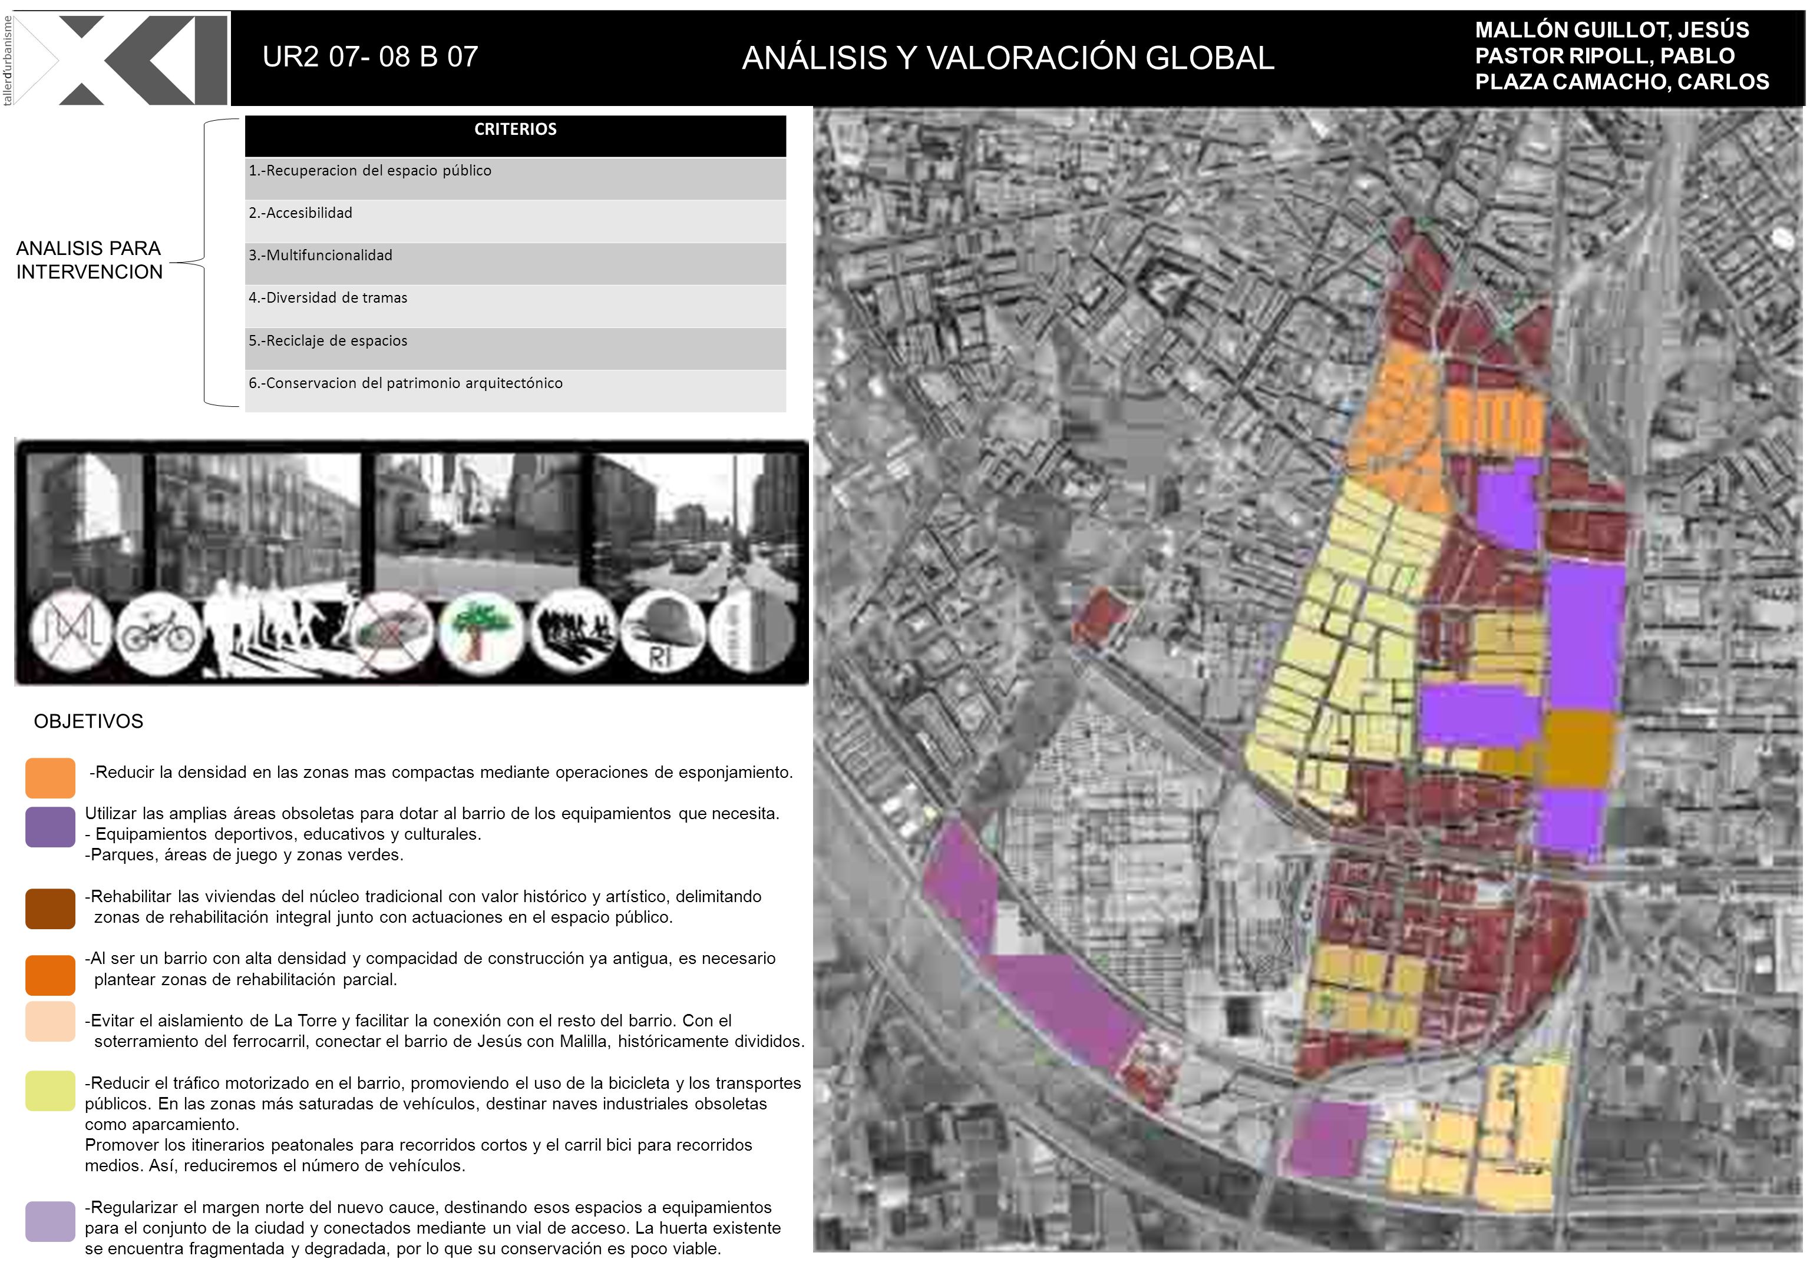This screenshot has width=1810, height=1279.
Task: Pick the yellow swatch for reducing motorized traffic
Action: click(x=51, y=1091)
